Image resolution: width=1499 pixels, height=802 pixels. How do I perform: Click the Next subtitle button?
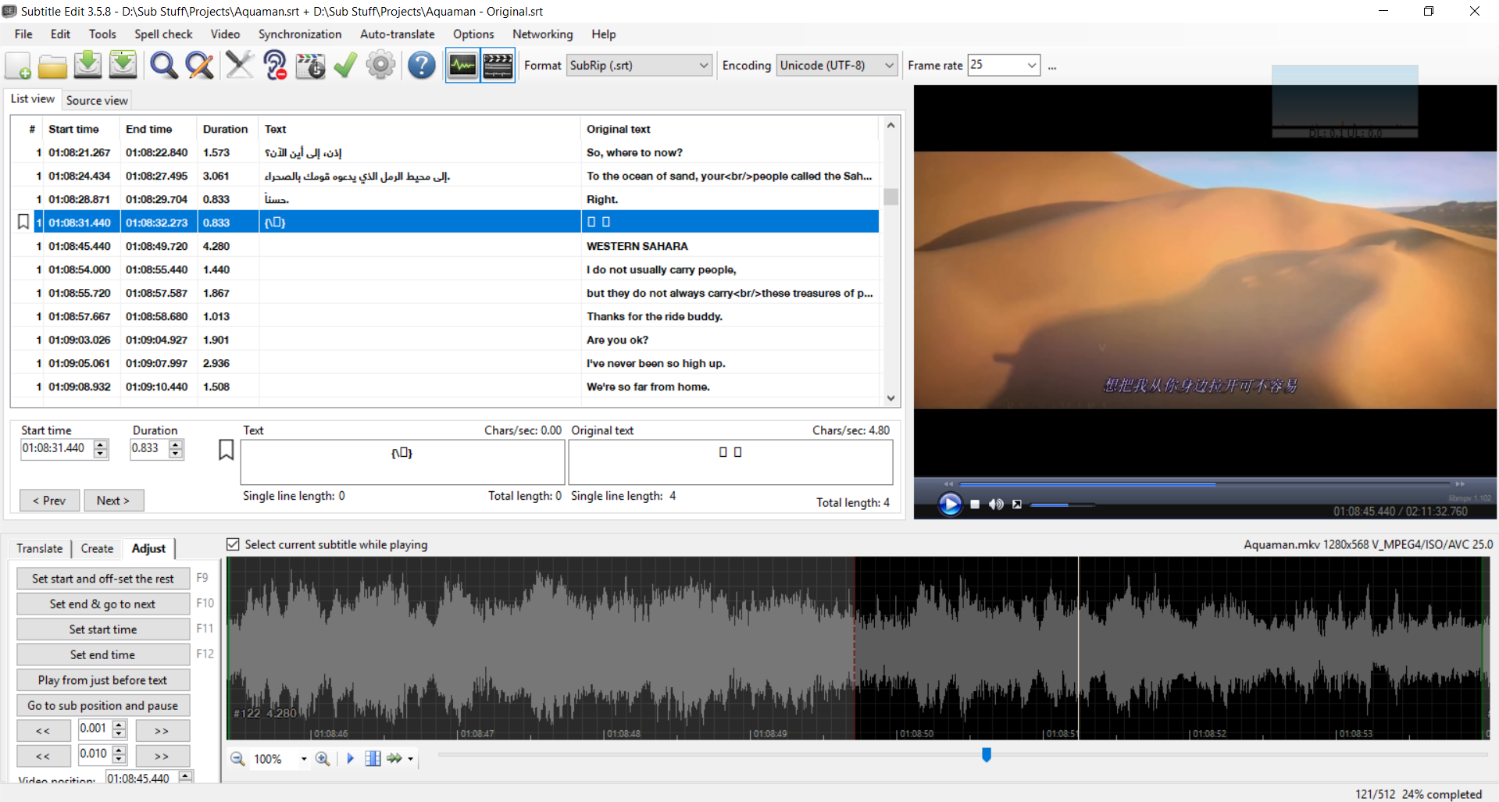(x=113, y=501)
